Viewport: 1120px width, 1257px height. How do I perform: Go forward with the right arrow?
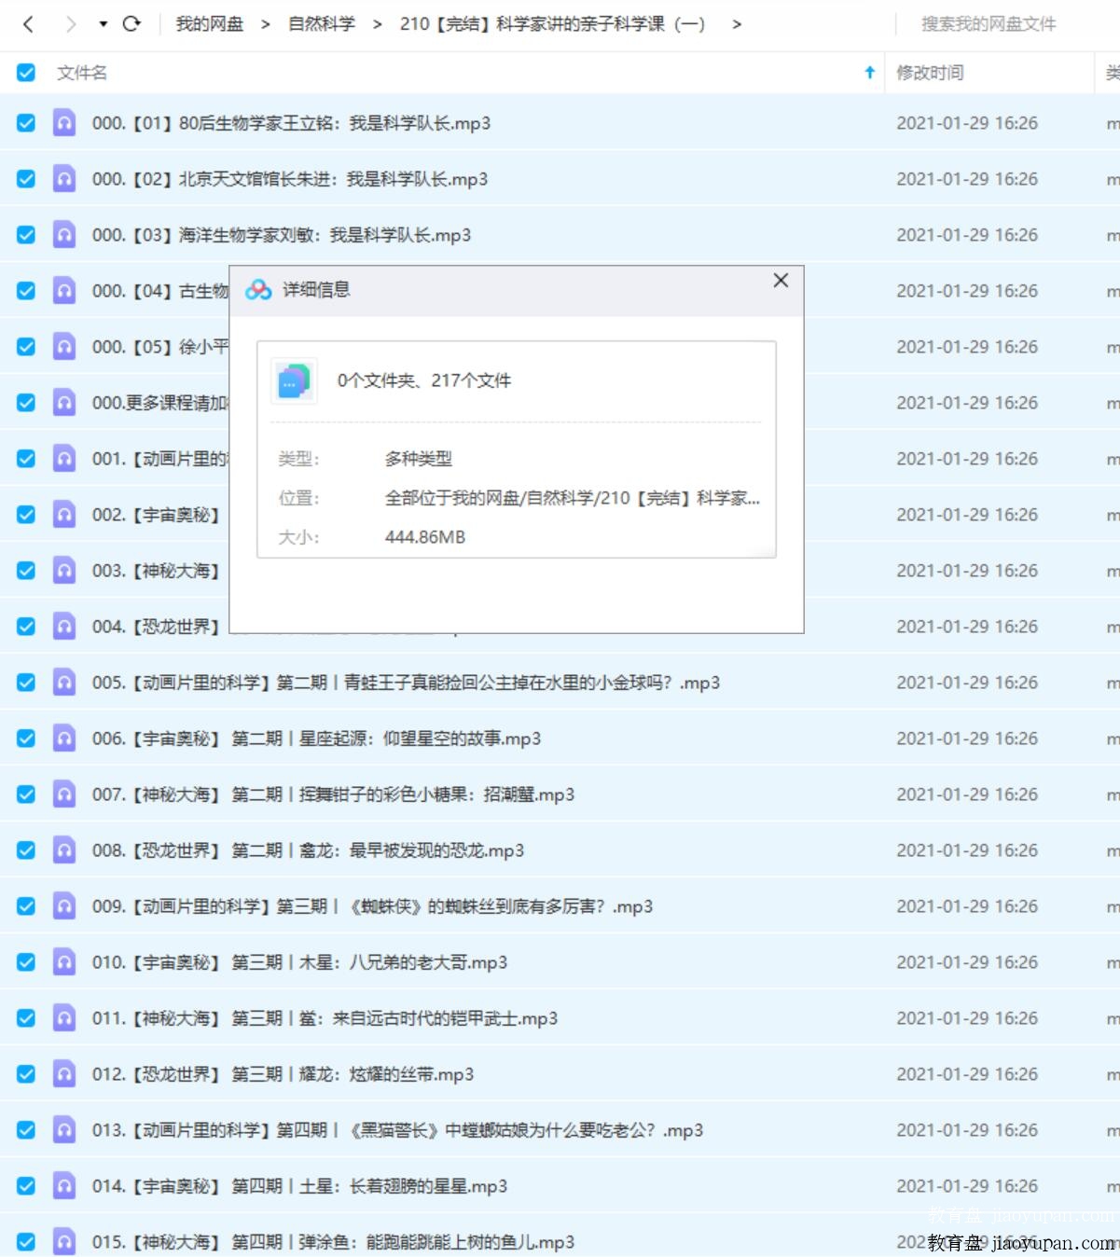click(71, 24)
